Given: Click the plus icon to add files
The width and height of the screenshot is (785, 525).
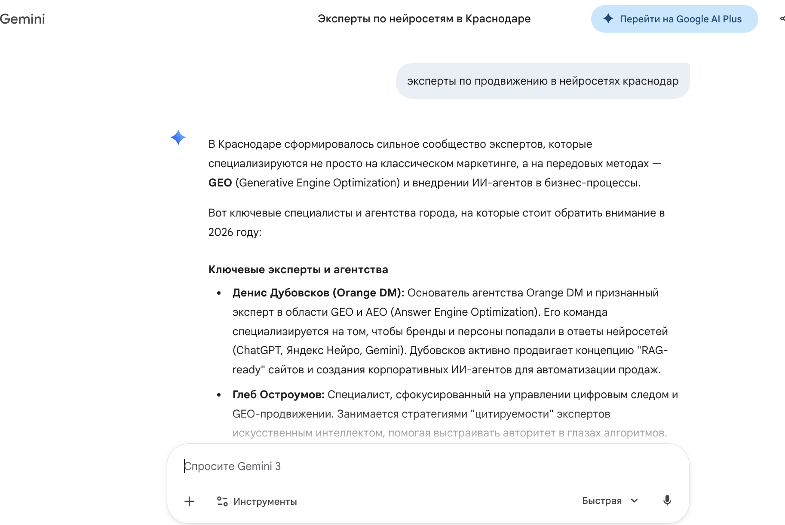Looking at the screenshot, I should [x=189, y=501].
